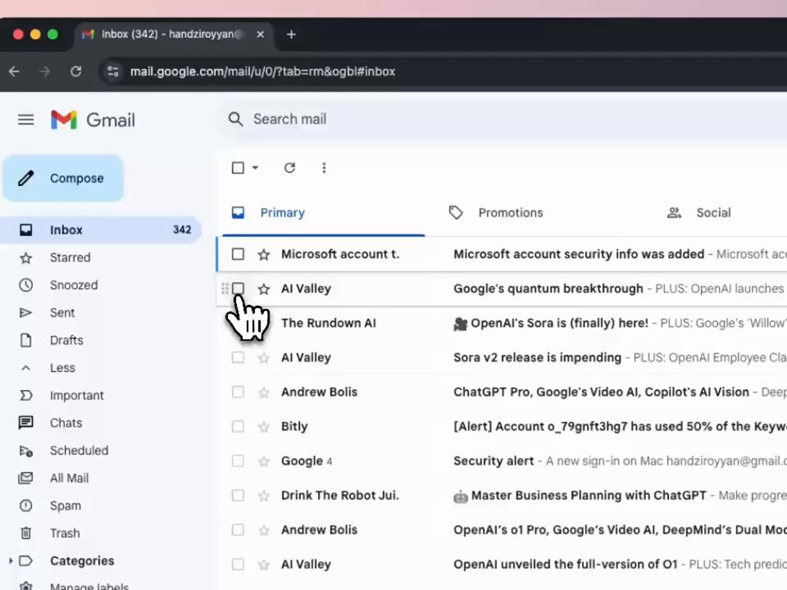787x590 pixels.
Task: Open the Microsoft account security info email
Action: [502, 254]
